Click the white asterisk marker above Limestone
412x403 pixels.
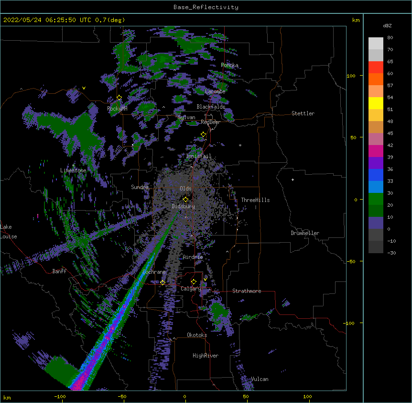(x=73, y=166)
